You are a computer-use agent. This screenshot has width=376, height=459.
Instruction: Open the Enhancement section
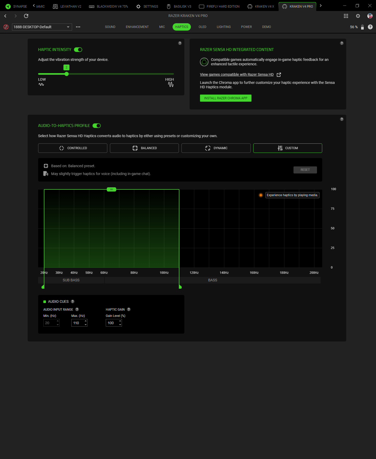coord(137,27)
